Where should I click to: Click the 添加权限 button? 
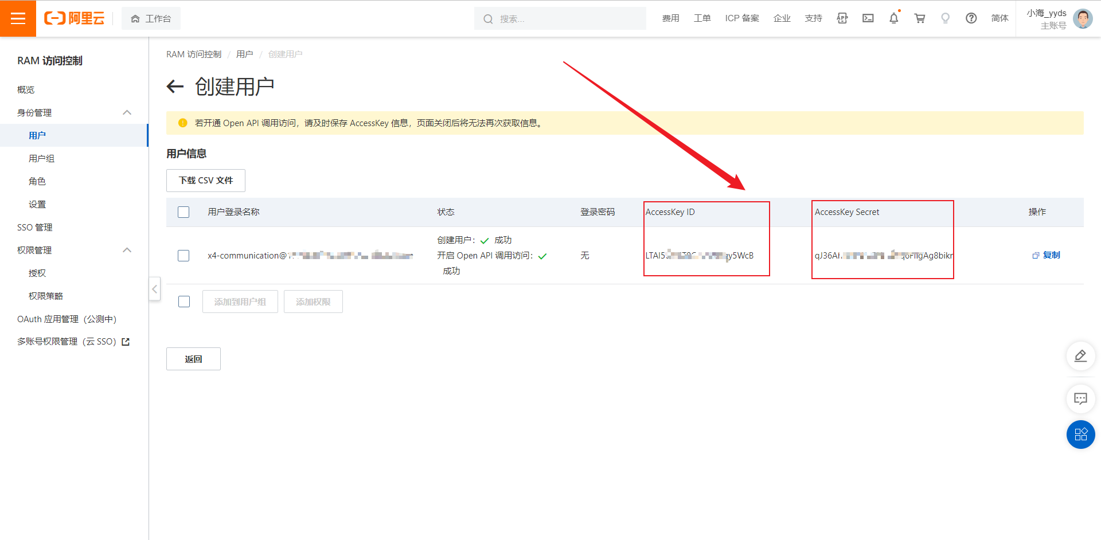[313, 302]
